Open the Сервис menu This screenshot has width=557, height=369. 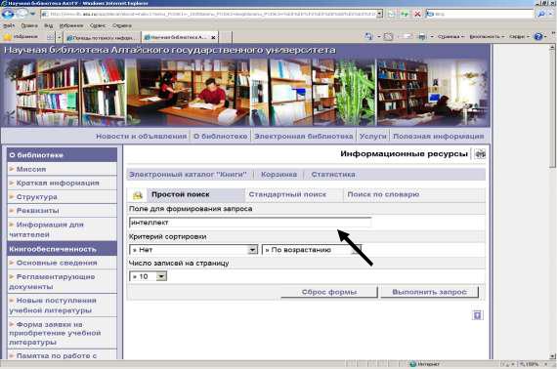pyautogui.click(x=98, y=26)
